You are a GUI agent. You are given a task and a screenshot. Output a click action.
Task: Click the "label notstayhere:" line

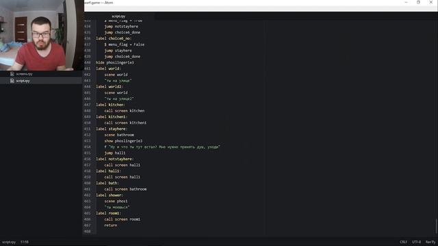[114, 159]
